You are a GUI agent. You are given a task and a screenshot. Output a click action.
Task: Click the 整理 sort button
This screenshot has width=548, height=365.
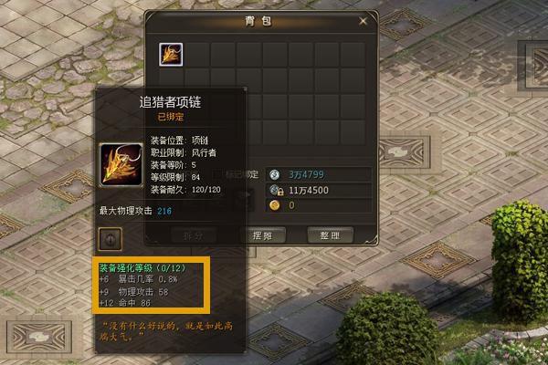point(331,235)
